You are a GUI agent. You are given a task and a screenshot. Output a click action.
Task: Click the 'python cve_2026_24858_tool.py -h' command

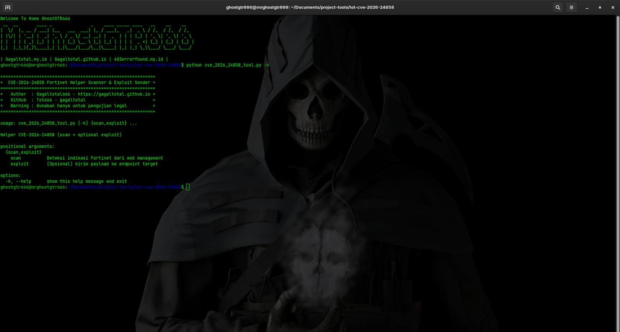pos(227,65)
